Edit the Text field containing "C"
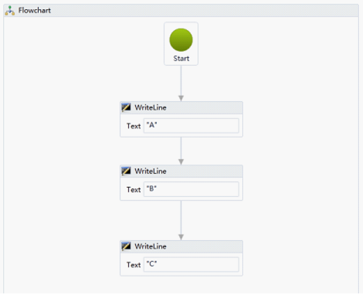This screenshot has height=294, width=363. pos(191,264)
